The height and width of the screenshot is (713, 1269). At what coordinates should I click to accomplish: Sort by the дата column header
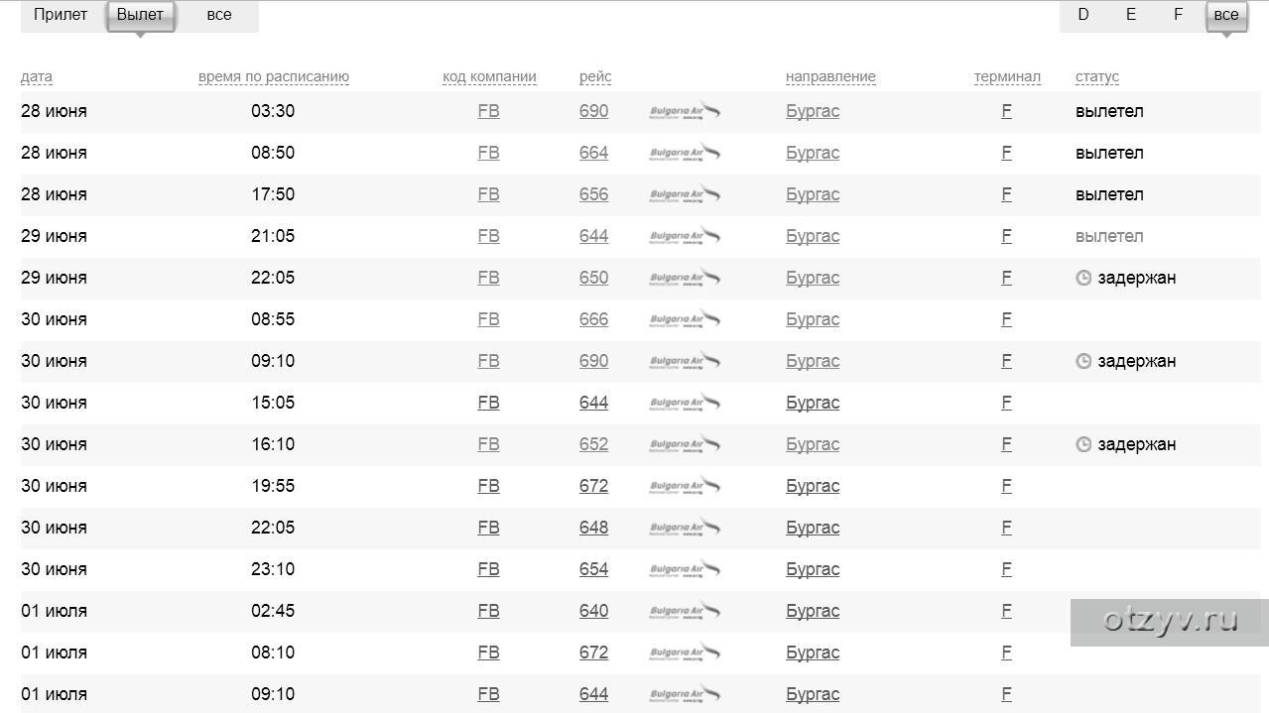coord(37,77)
